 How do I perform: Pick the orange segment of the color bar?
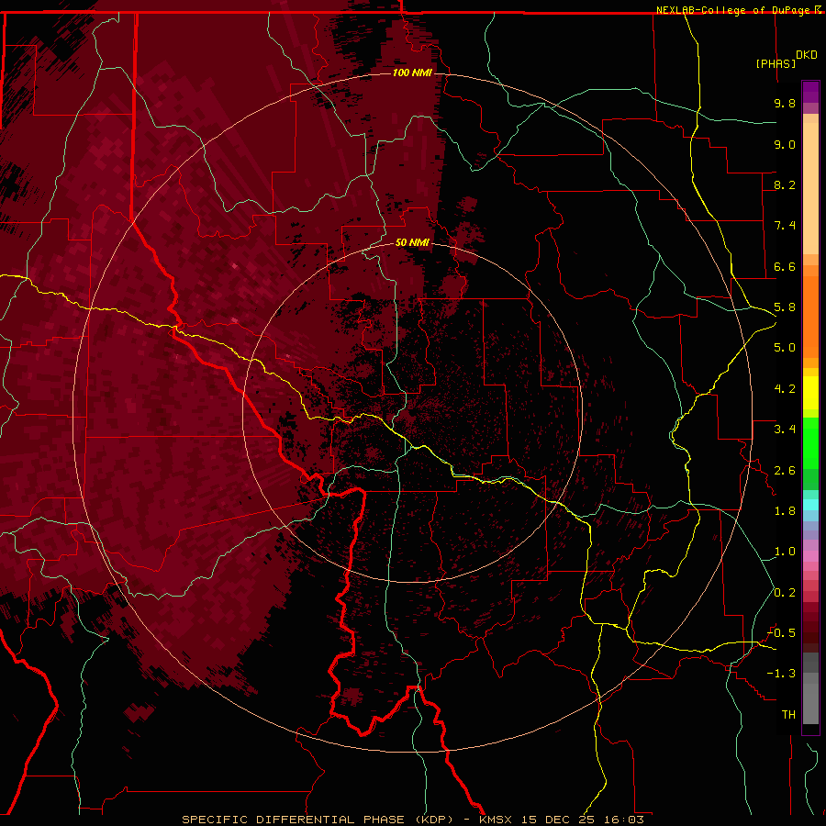[810, 317]
